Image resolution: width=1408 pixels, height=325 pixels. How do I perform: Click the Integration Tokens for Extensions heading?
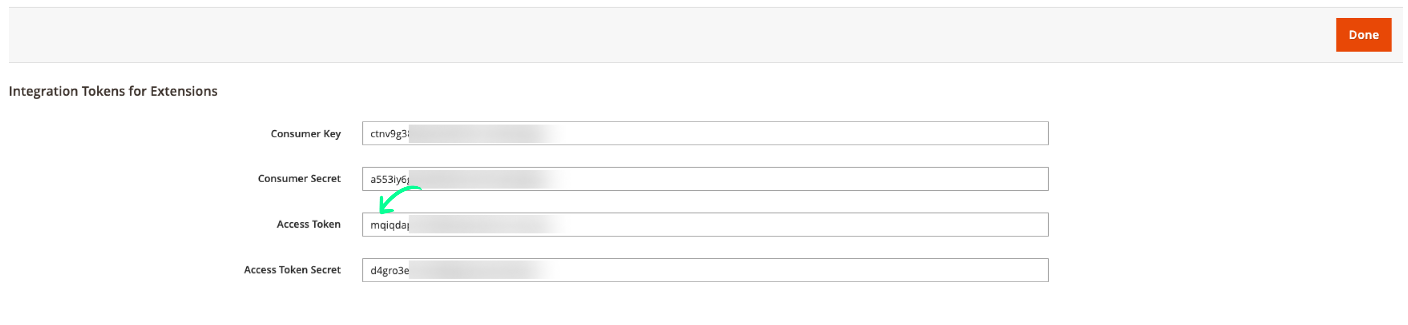click(x=113, y=91)
